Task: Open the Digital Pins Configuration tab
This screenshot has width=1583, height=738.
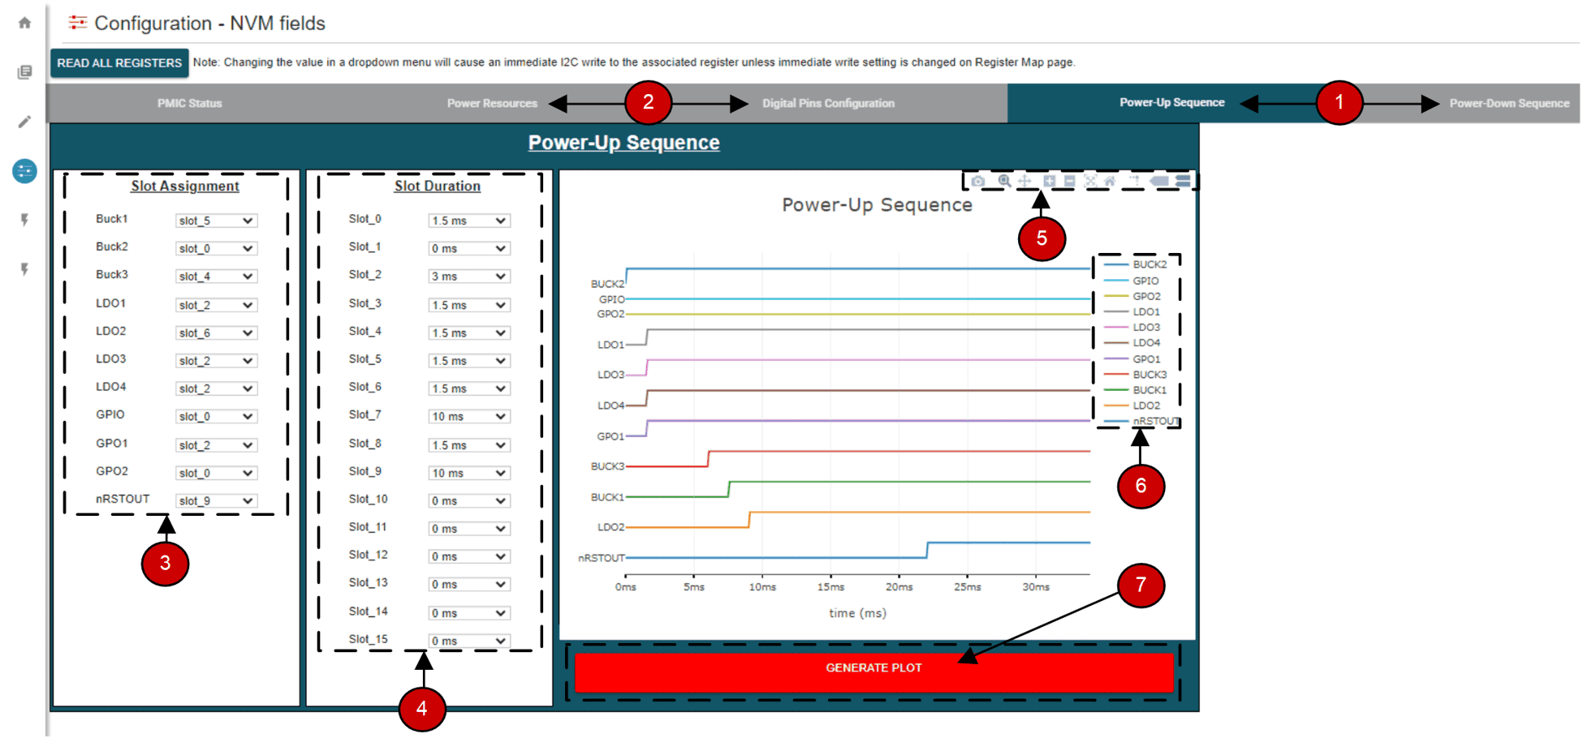Action: [828, 104]
